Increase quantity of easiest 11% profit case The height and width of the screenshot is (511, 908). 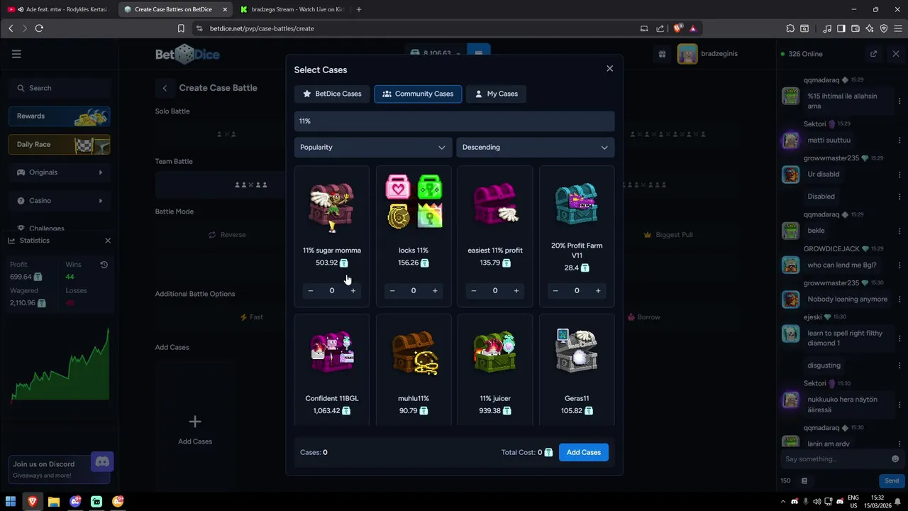pos(516,290)
